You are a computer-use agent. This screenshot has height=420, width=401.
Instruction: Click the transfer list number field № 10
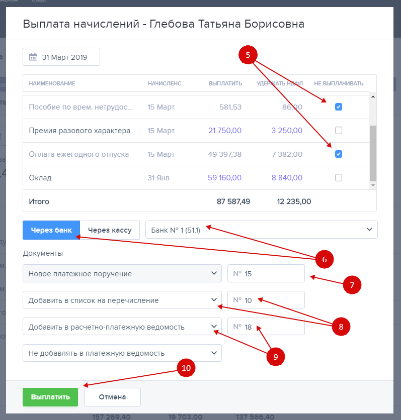tap(266, 300)
